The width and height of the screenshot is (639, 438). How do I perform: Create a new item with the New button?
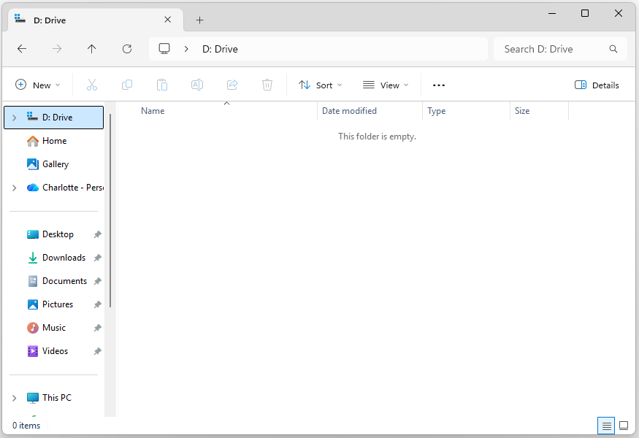click(37, 85)
